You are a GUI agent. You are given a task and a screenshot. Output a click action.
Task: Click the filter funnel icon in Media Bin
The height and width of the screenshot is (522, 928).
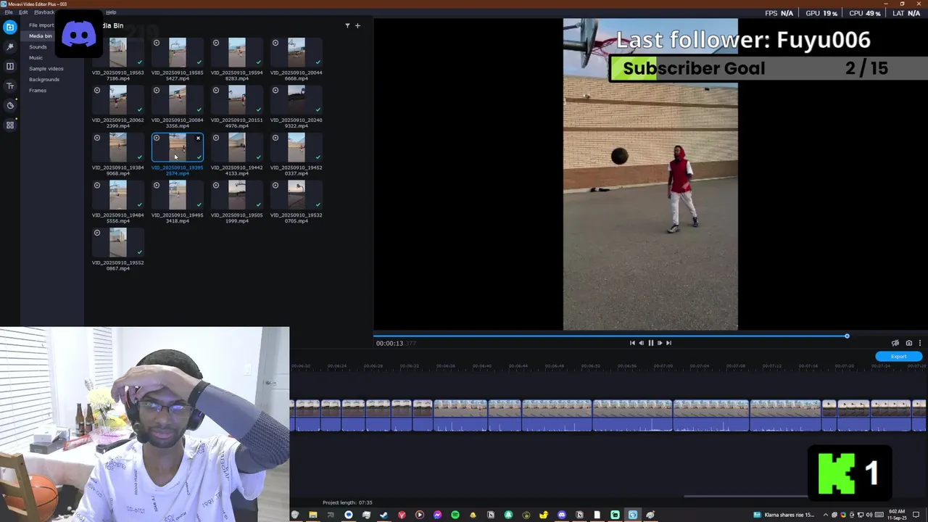pyautogui.click(x=347, y=25)
